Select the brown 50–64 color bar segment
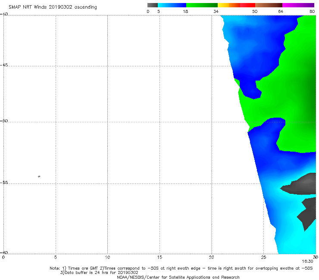The height and width of the screenshot is (280, 319). (269, 5)
